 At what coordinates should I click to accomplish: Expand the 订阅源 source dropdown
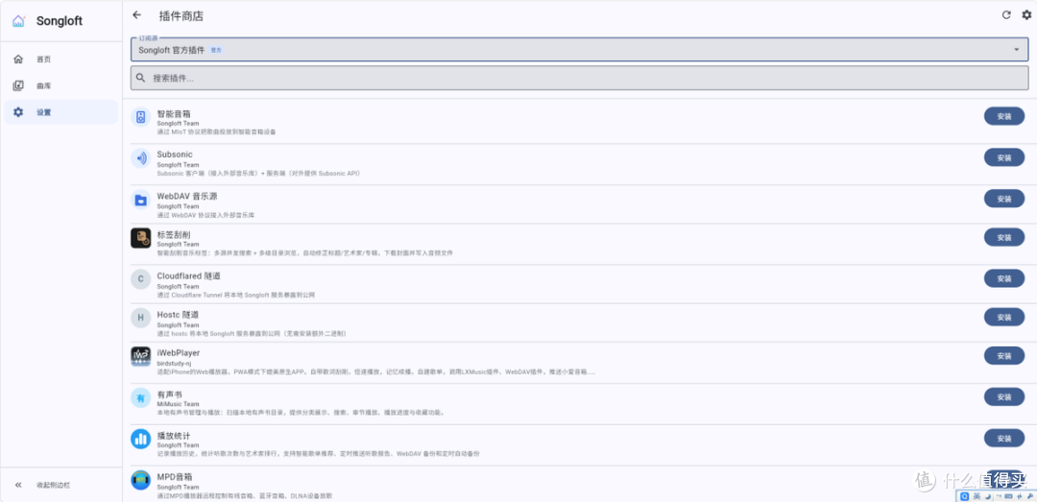click(x=579, y=50)
